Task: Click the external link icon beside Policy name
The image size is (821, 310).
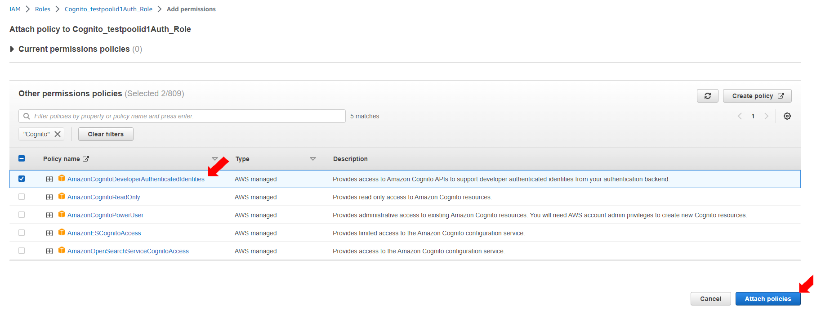Action: tap(86, 159)
